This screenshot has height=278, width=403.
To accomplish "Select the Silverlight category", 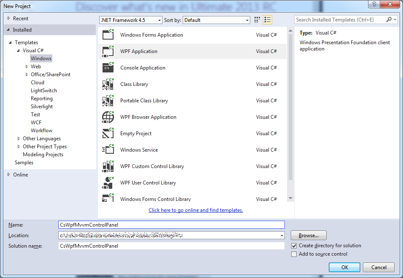I will (x=42, y=107).
